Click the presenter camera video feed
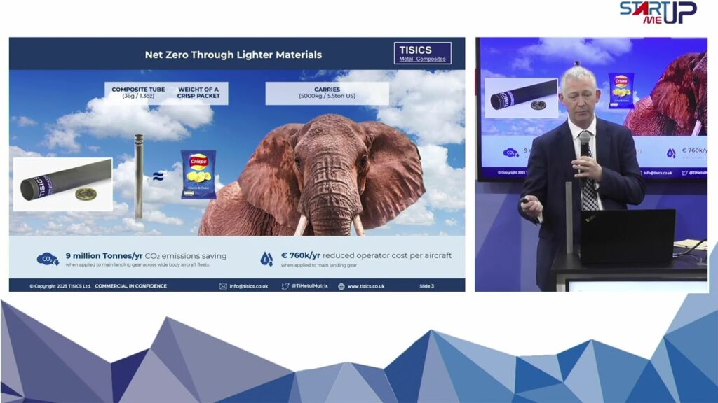This screenshot has height=403, width=718. click(x=591, y=164)
